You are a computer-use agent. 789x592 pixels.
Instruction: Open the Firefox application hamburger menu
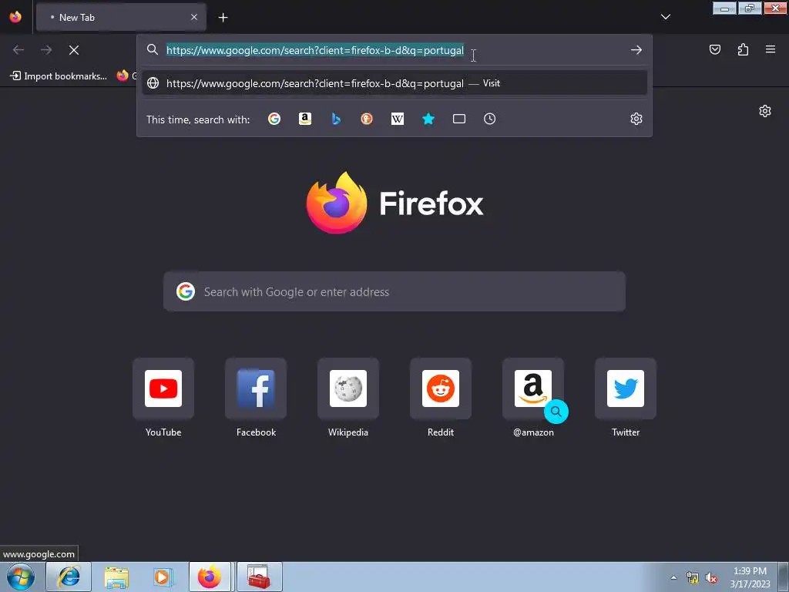(771, 49)
